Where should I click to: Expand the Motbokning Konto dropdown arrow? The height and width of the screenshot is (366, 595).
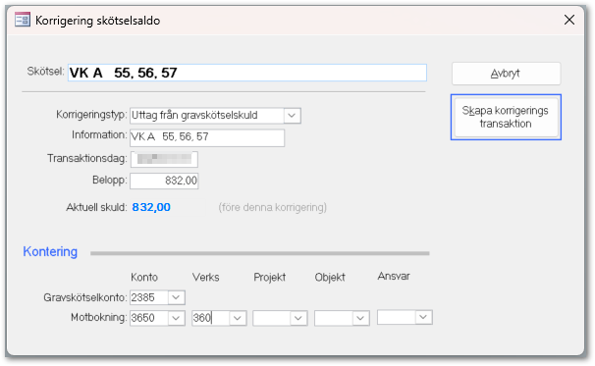pyautogui.click(x=176, y=318)
